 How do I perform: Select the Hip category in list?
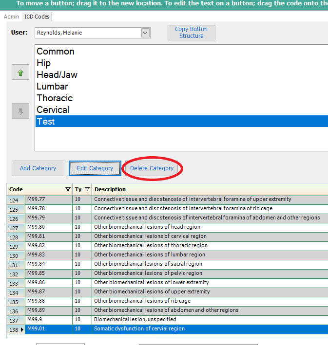click(43, 63)
